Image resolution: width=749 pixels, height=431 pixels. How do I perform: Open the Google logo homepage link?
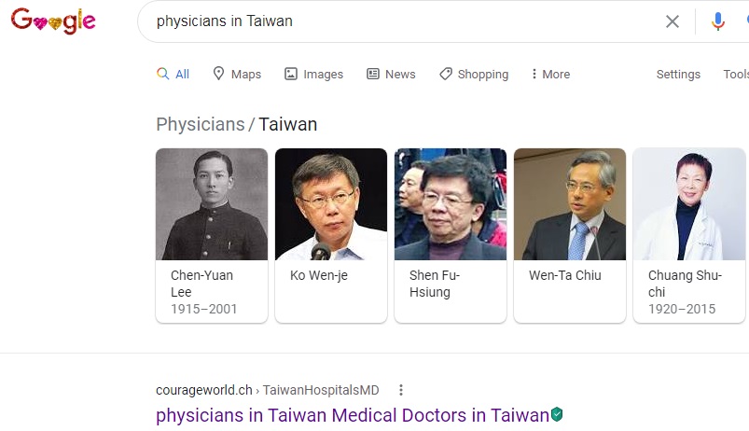[53, 21]
